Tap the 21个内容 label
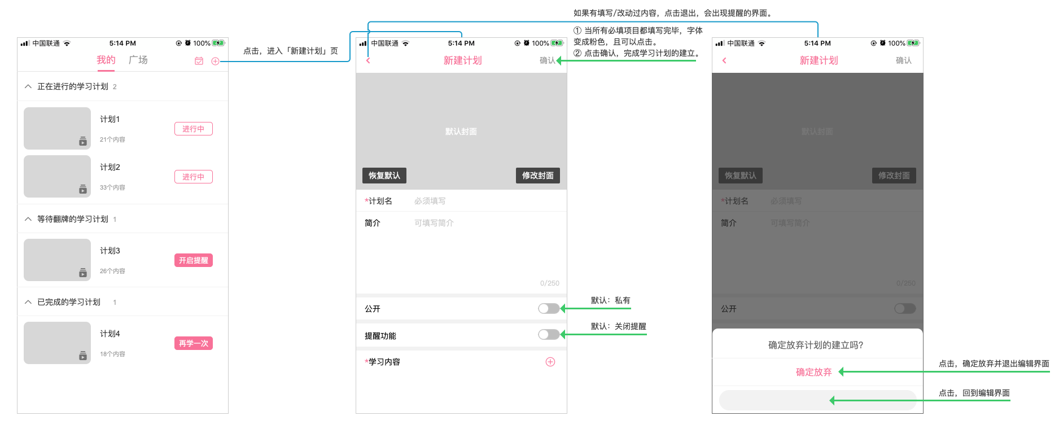The width and height of the screenshot is (1059, 429). (112, 139)
